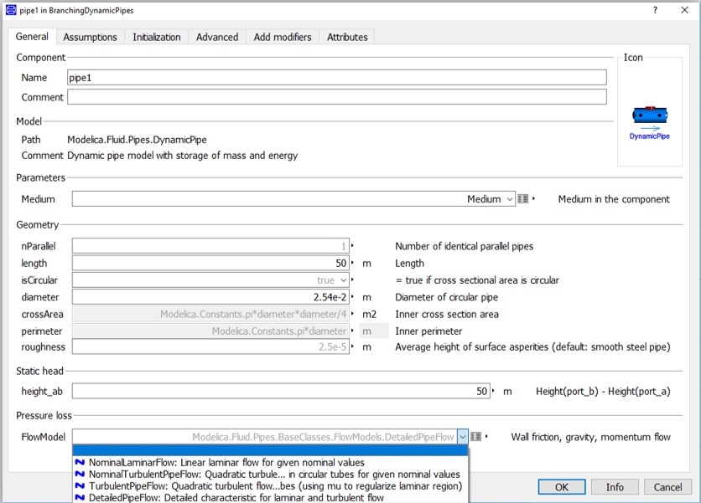This screenshot has width=701, height=503.
Task: Click the dialog title bar app icon
Action: click(11, 10)
